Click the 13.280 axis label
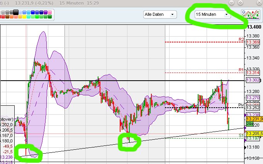This screenshot has height=164, width=263. pyautogui.click(x=253, y=91)
